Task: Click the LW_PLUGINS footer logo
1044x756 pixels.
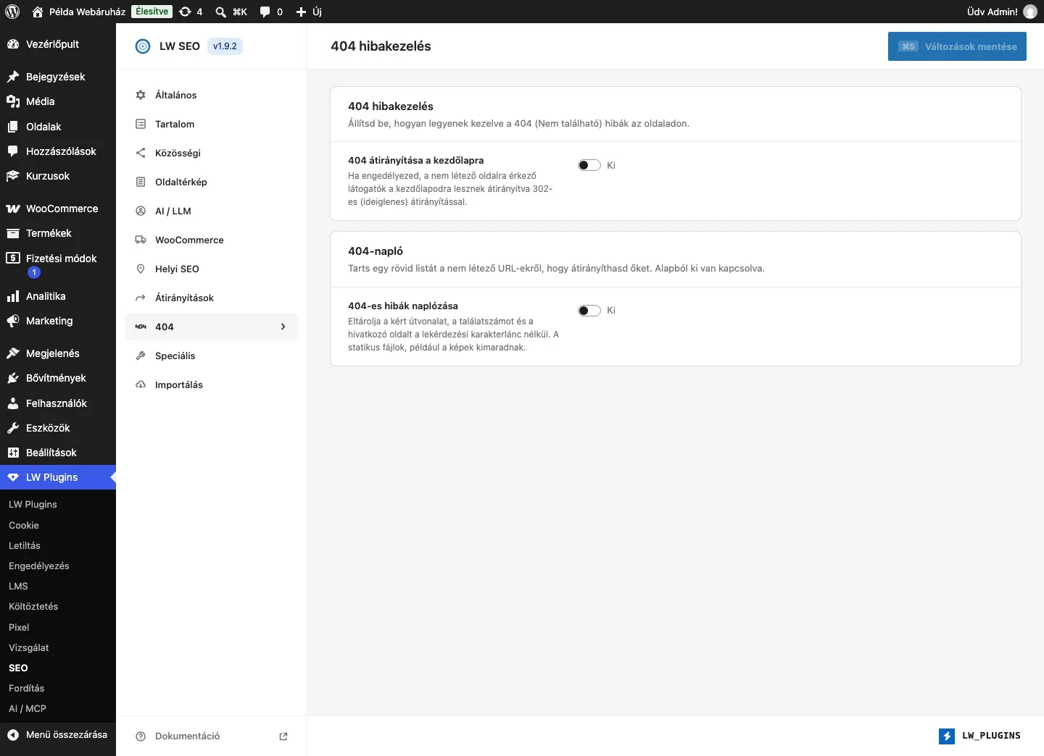Action: click(x=979, y=736)
